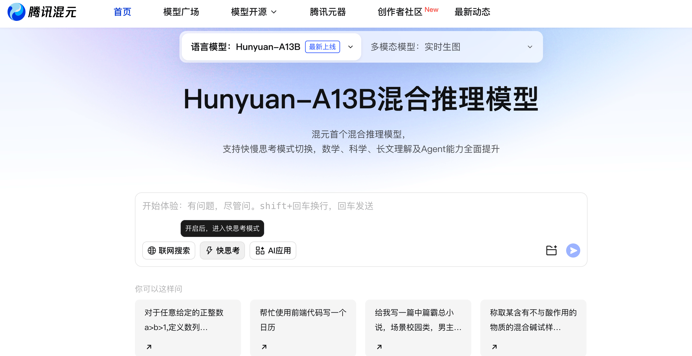The width and height of the screenshot is (692, 356).
Task: Click the Tencent Hunyuan logo
Action: point(42,12)
